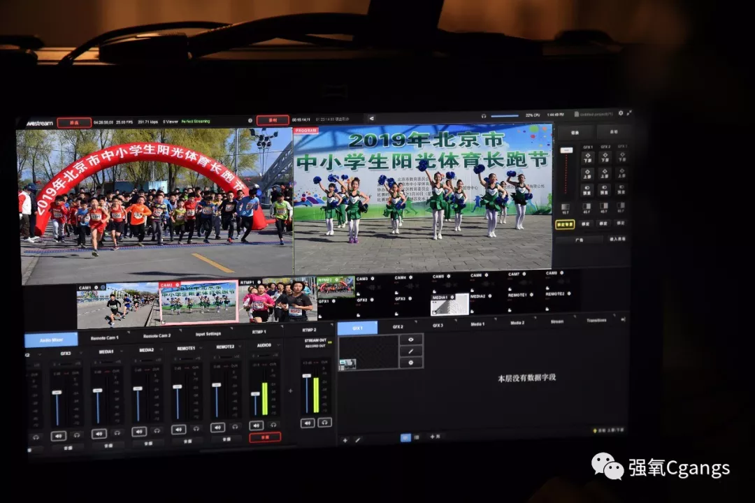The width and height of the screenshot is (755, 503).
Task: Click the pencil edit icon below graphics panel
Action: tap(357, 439)
